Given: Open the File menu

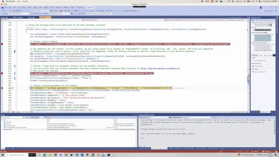Looking at the screenshot, I should (x=6, y=8).
